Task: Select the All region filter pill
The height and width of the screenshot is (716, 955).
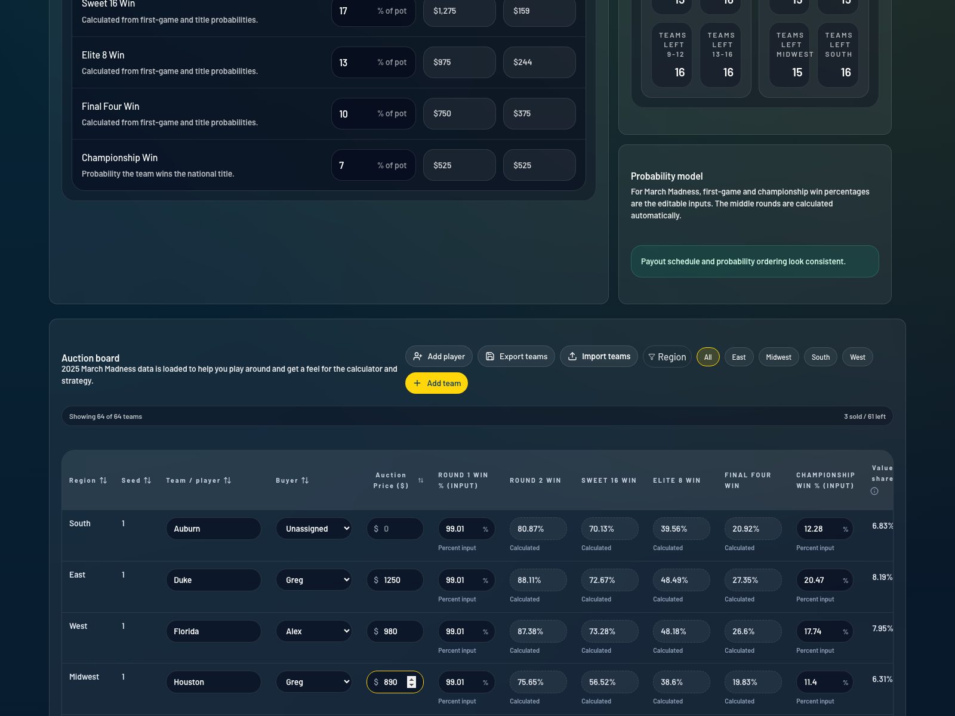Action: (708, 357)
